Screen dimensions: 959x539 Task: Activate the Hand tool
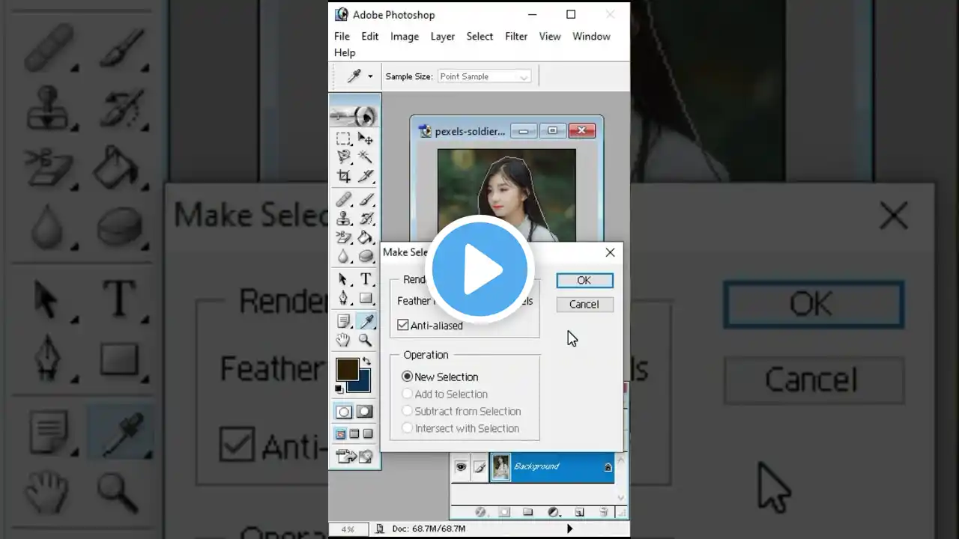tap(343, 341)
